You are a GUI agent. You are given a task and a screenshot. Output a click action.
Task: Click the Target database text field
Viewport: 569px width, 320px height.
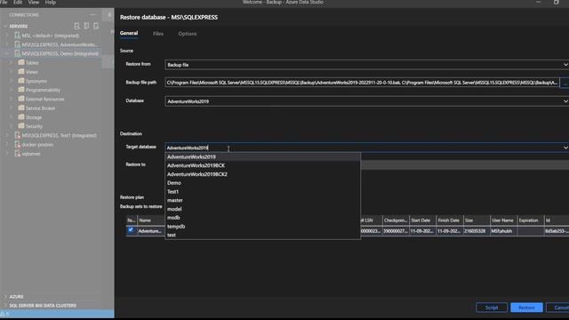pyautogui.click(x=363, y=148)
